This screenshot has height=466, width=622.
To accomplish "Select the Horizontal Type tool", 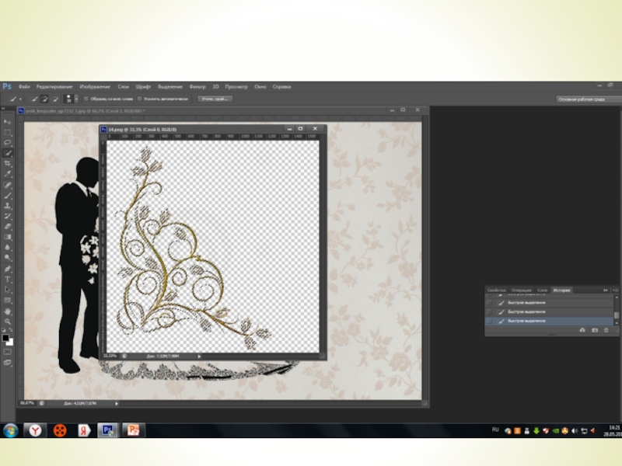I will [8, 278].
